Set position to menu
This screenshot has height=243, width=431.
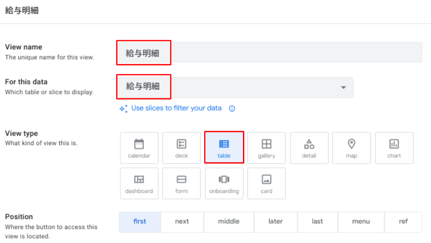pyautogui.click(x=361, y=222)
